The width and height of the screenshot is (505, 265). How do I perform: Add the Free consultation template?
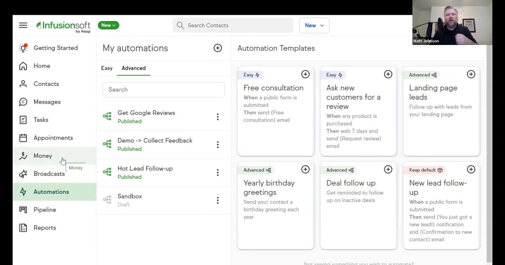pos(306,74)
